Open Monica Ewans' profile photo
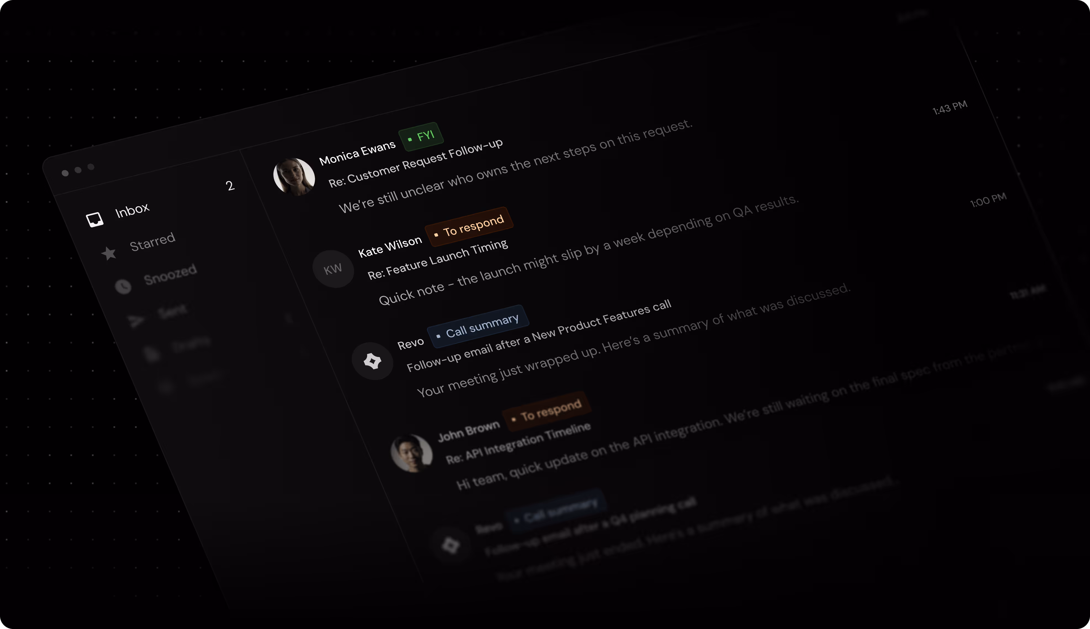Screen dimensions: 1090x629 [294, 176]
